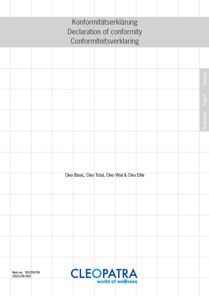Open the Nederlands language tab

[x=205, y=121]
